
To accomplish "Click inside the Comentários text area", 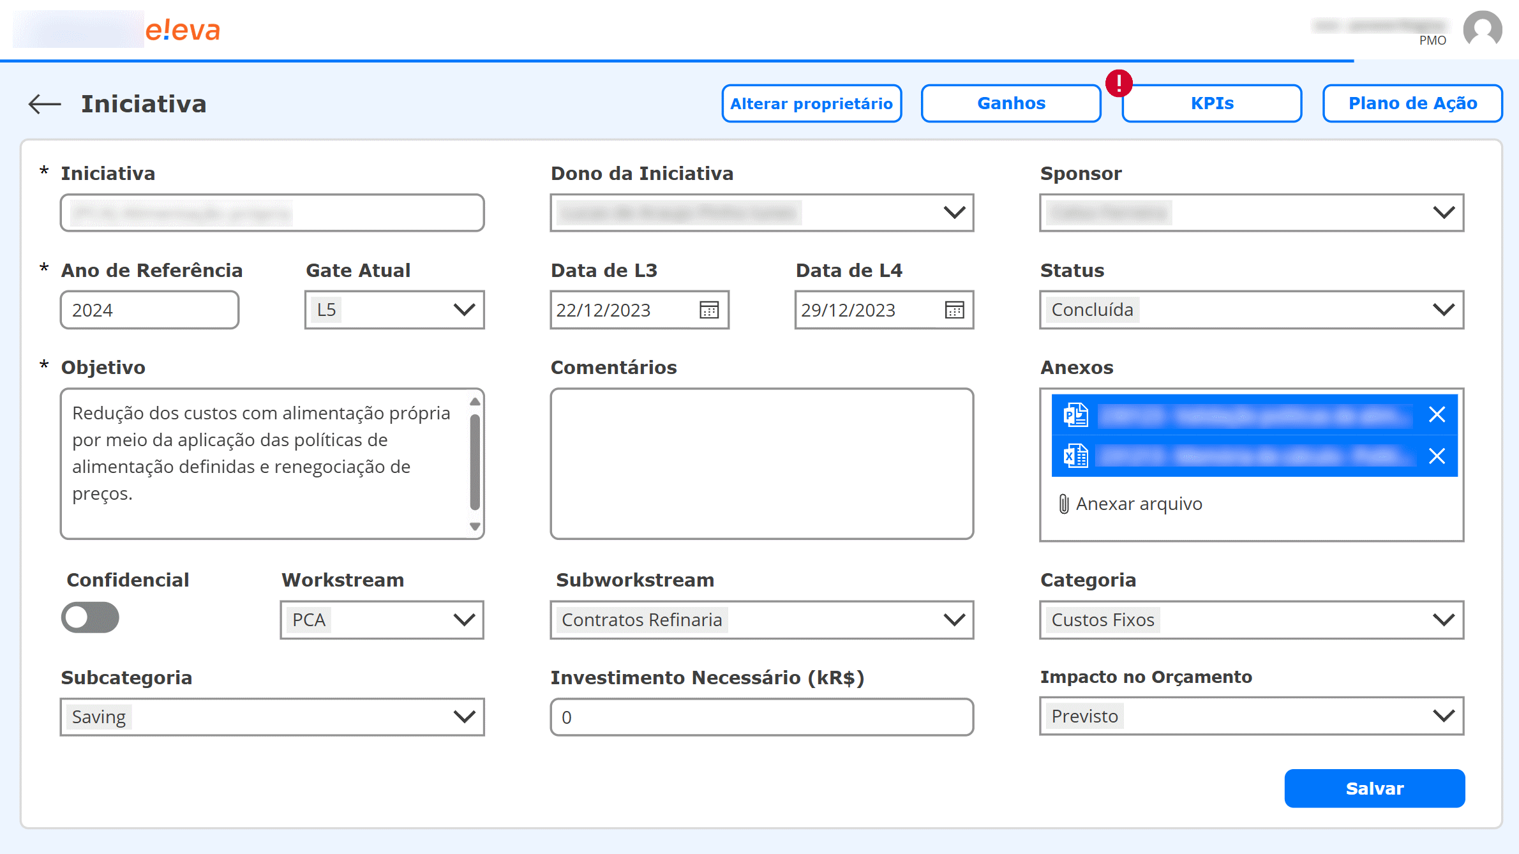I will [x=761, y=463].
